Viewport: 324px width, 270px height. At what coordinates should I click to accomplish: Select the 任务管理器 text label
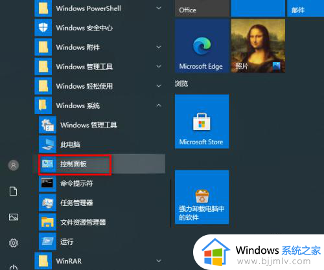(76, 203)
